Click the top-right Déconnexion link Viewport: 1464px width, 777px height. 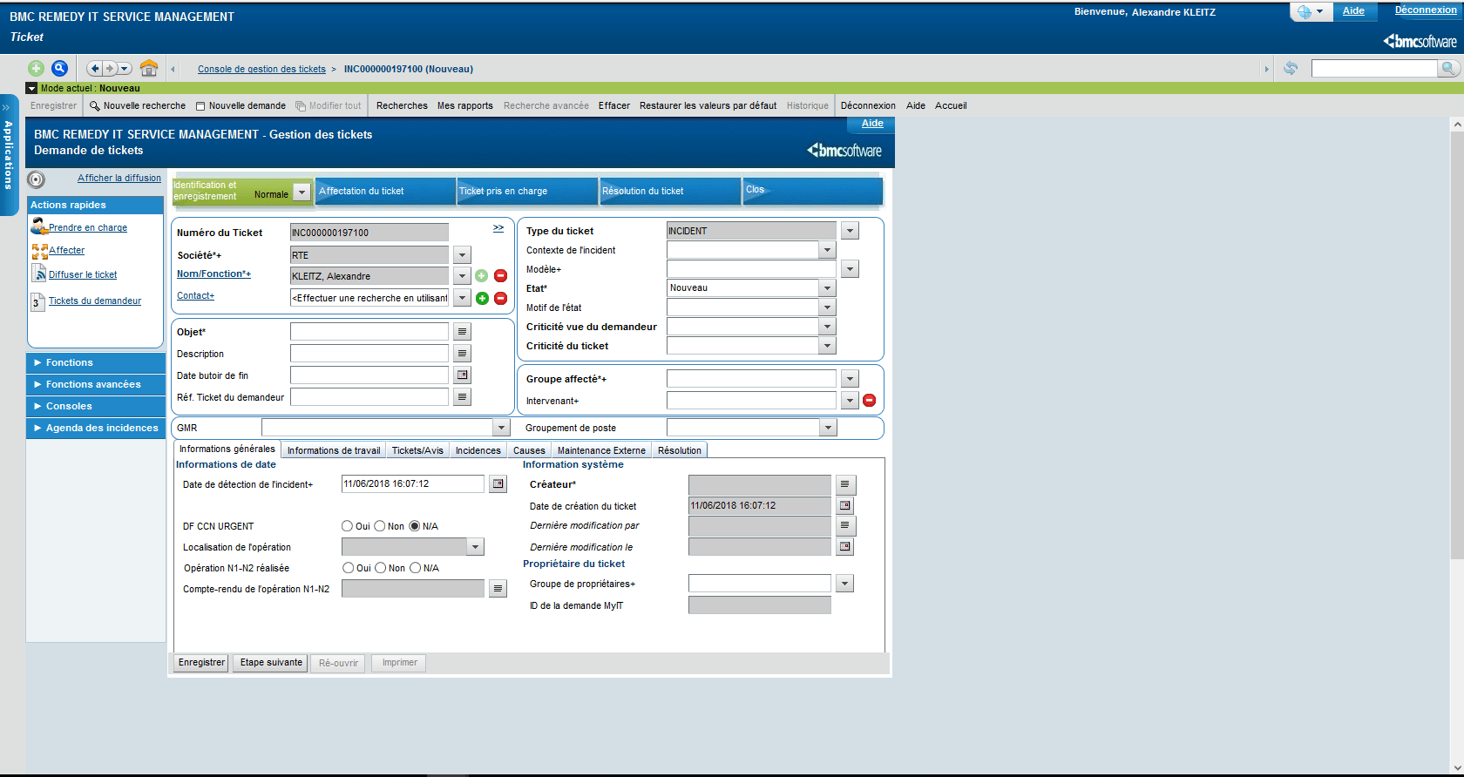[x=1426, y=10]
